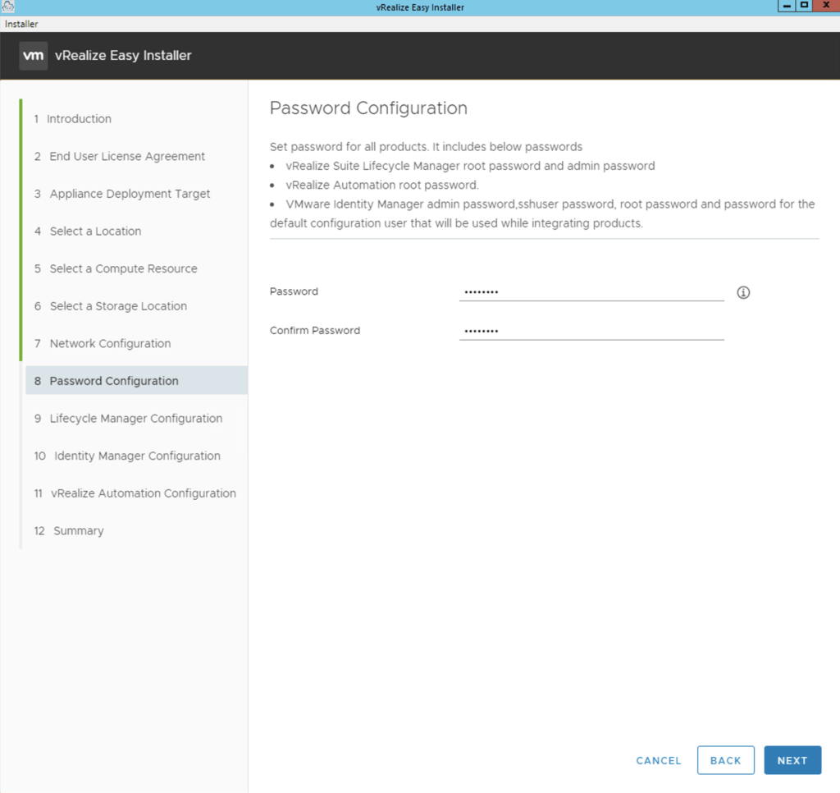Click the Confirm Password field

tap(591, 331)
